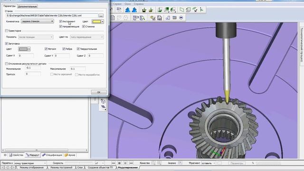Viewport: 304px width, 171px height.
Task: Click the grid pattern toolbar icon
Action: (x=119, y=9)
